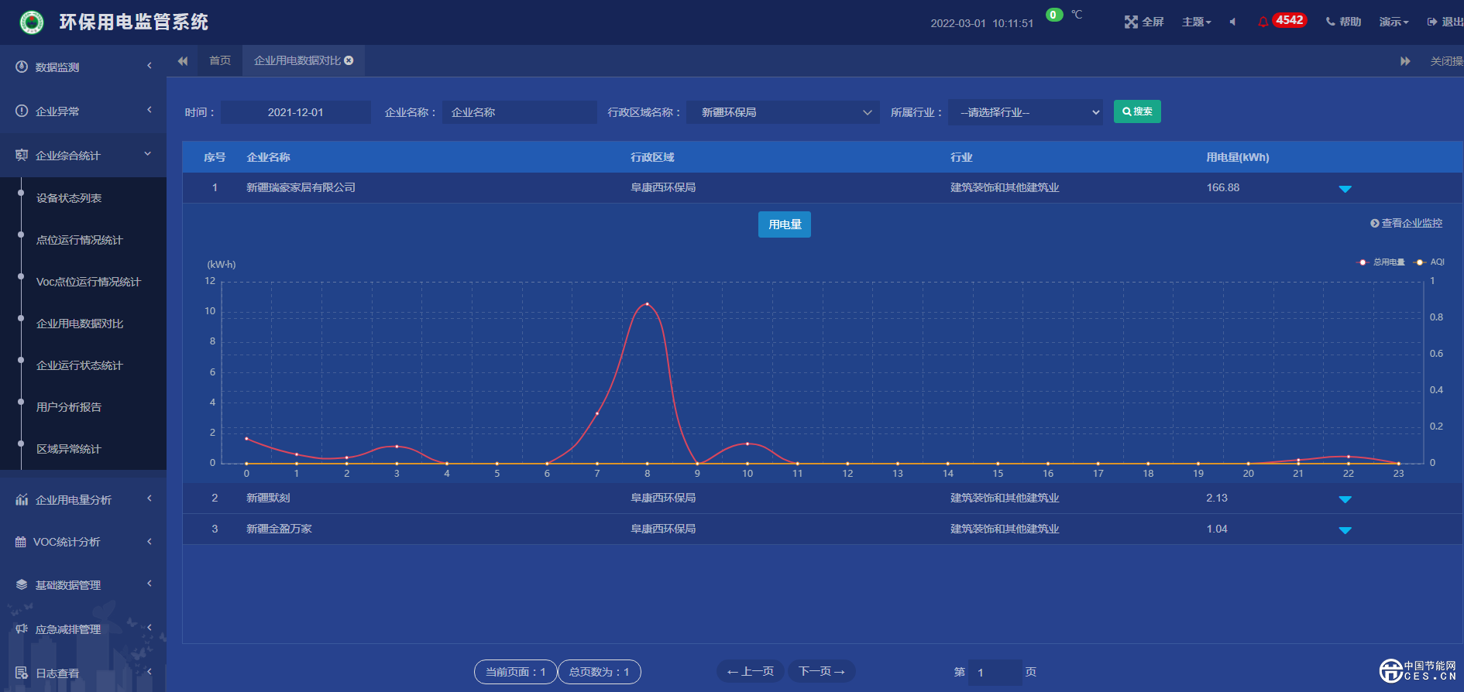This screenshot has width=1464, height=692.
Task: Close the 企业用电数据对比 tab
Action: tap(349, 60)
